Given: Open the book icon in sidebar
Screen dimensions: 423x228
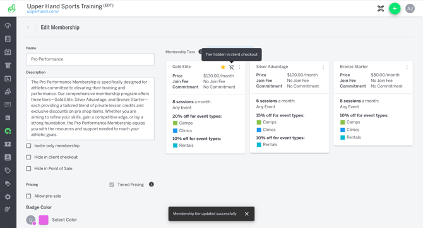Looking at the screenshot, I should click(x=8, y=39).
